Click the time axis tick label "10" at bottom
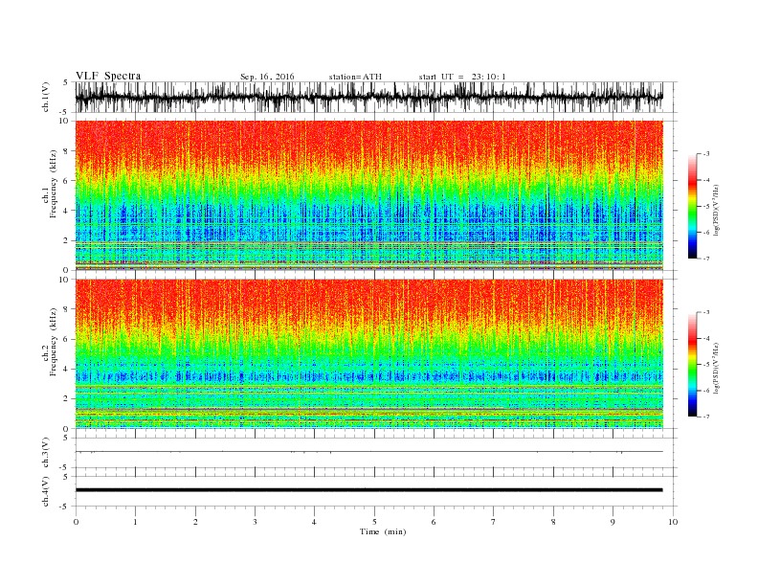This screenshot has height=586, width=758. pos(673,522)
